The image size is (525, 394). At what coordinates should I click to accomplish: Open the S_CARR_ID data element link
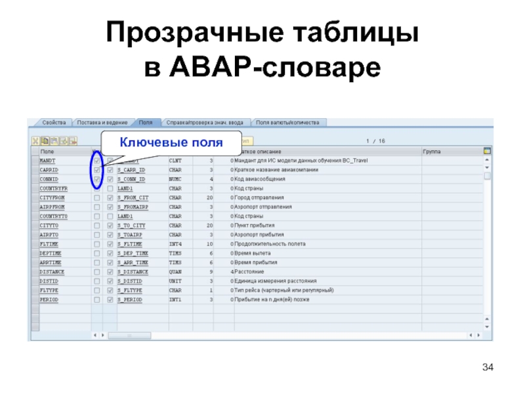(131, 170)
